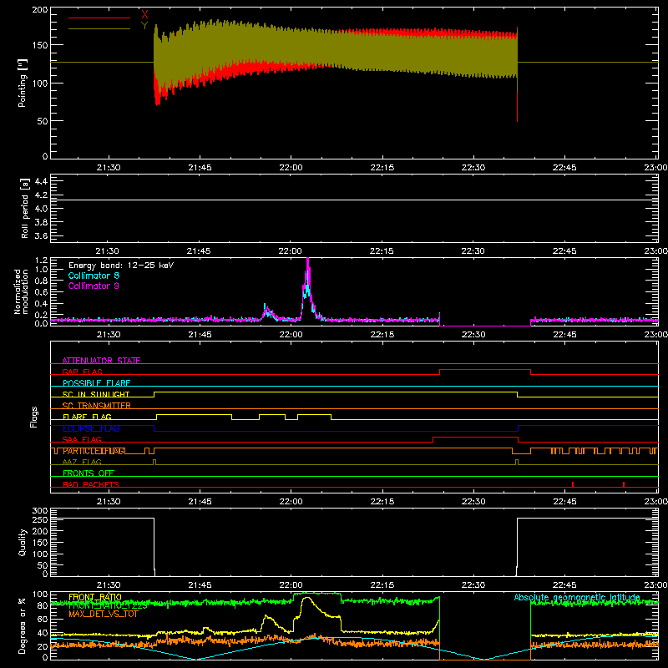The height and width of the screenshot is (668, 668).
Task: Click the 1.2 tick on modulation axis
Action: (41, 261)
